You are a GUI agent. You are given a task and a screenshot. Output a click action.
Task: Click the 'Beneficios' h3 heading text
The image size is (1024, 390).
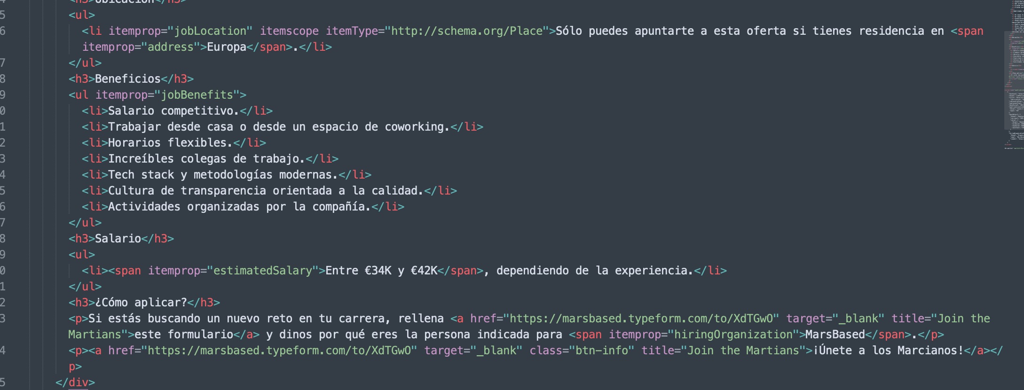coord(128,79)
